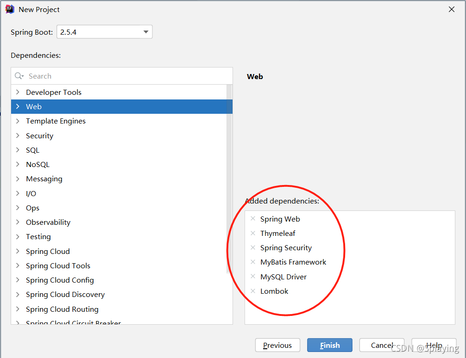Select MySQL Driver in added dependencies
The height and width of the screenshot is (358, 466).
[x=283, y=277]
